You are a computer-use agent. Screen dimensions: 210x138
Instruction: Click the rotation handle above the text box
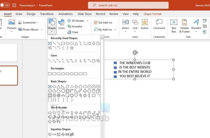click(135, 53)
